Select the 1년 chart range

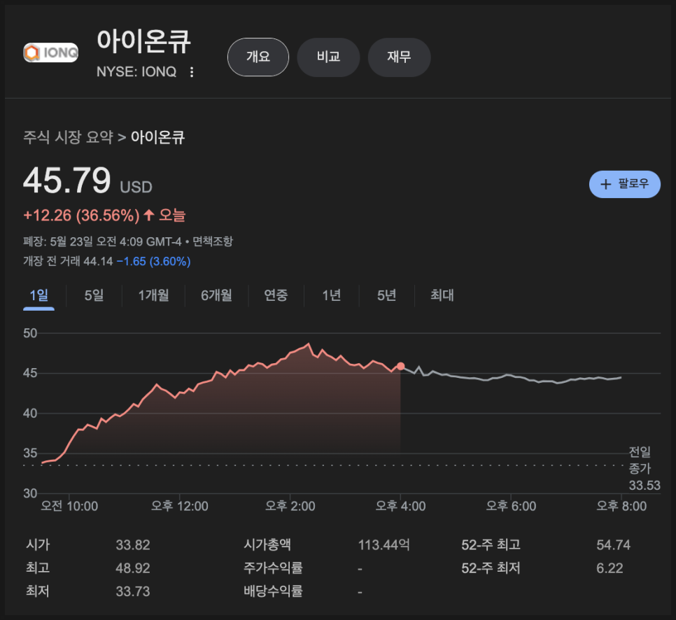pos(332,296)
